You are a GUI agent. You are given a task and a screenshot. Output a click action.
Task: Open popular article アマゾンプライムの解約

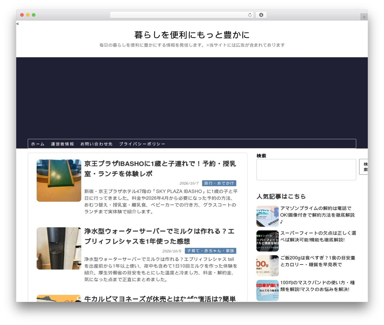318,215
